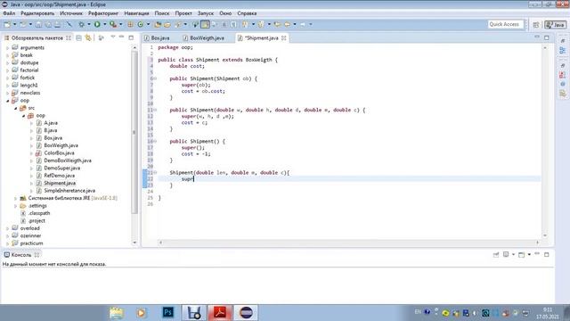This screenshot has height=321, width=570.
Task: Toggle fold marker at line 6
Action: [x=155, y=78]
